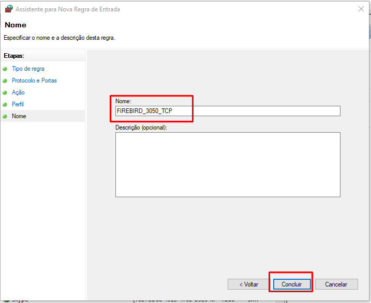The height and width of the screenshot is (303, 371).
Task: Go to the Tipo de regra step
Action: 28,69
